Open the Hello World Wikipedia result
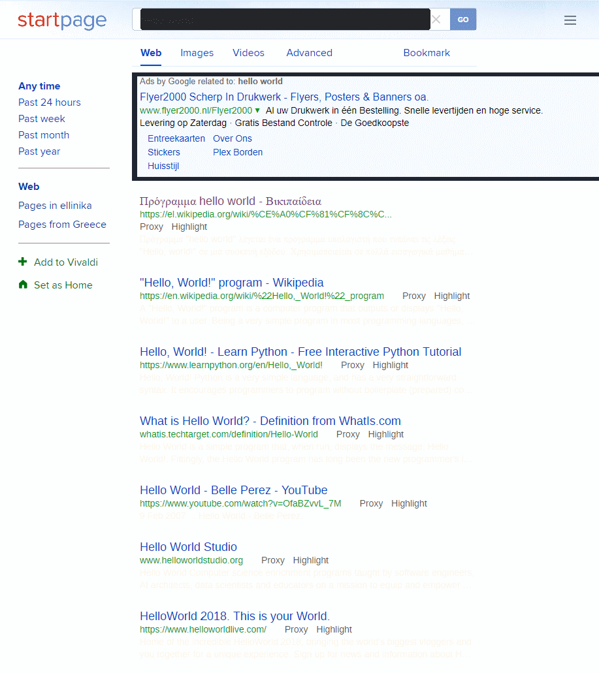This screenshot has width=599, height=673. pos(231,282)
